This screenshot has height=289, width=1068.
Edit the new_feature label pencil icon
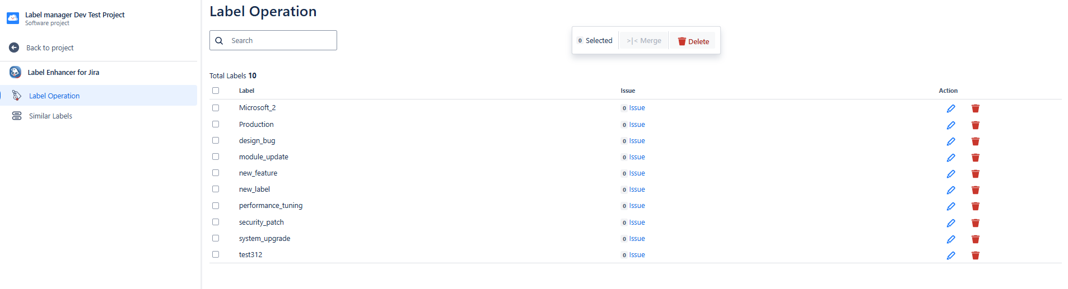[x=951, y=174]
